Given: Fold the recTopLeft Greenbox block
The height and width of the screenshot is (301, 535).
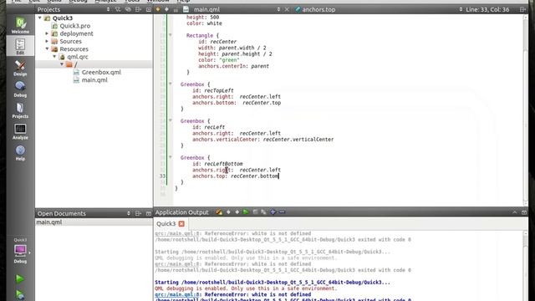Looking at the screenshot, I should (171, 84).
